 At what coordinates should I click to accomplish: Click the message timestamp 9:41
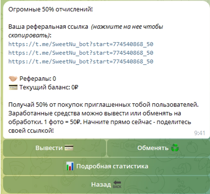[199, 133]
